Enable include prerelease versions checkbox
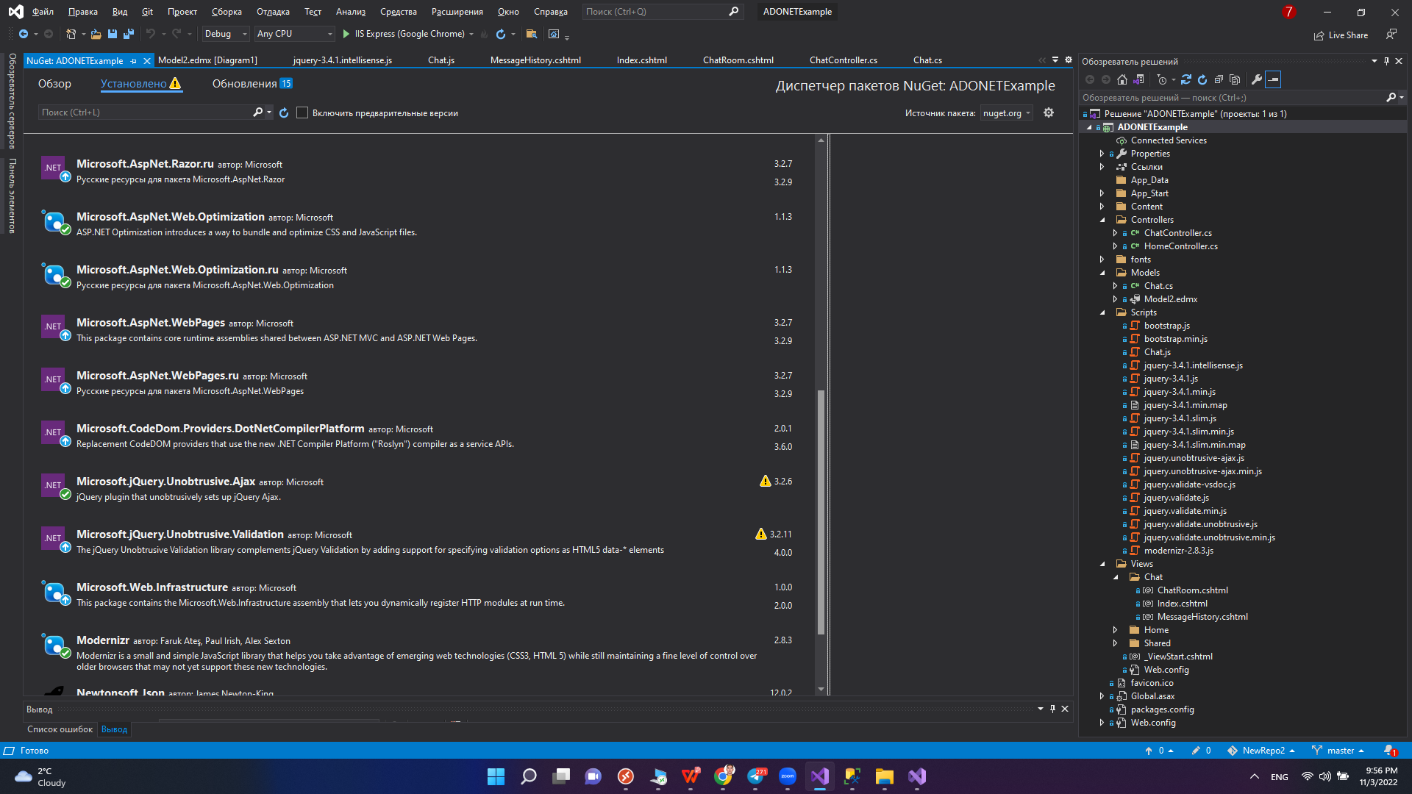This screenshot has width=1412, height=794. [x=302, y=112]
